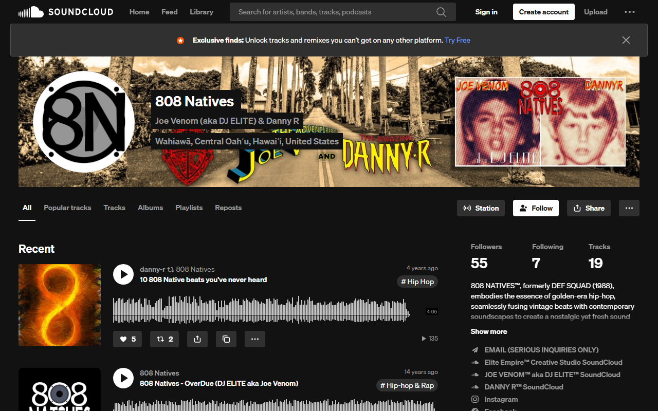The image size is (658, 411).
Task: Open the Reposts tab
Action: coord(228,208)
